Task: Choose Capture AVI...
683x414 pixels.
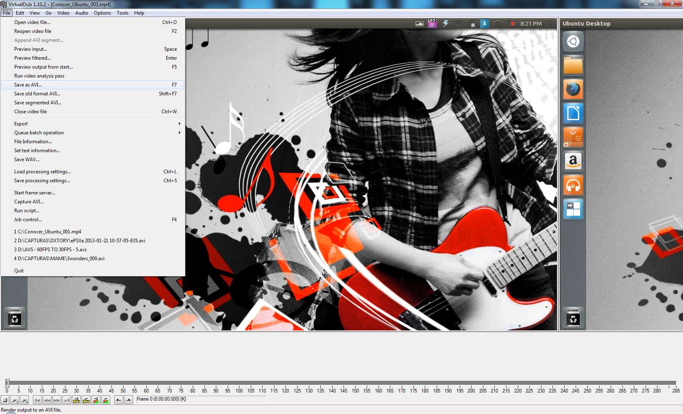Action: (x=93, y=202)
